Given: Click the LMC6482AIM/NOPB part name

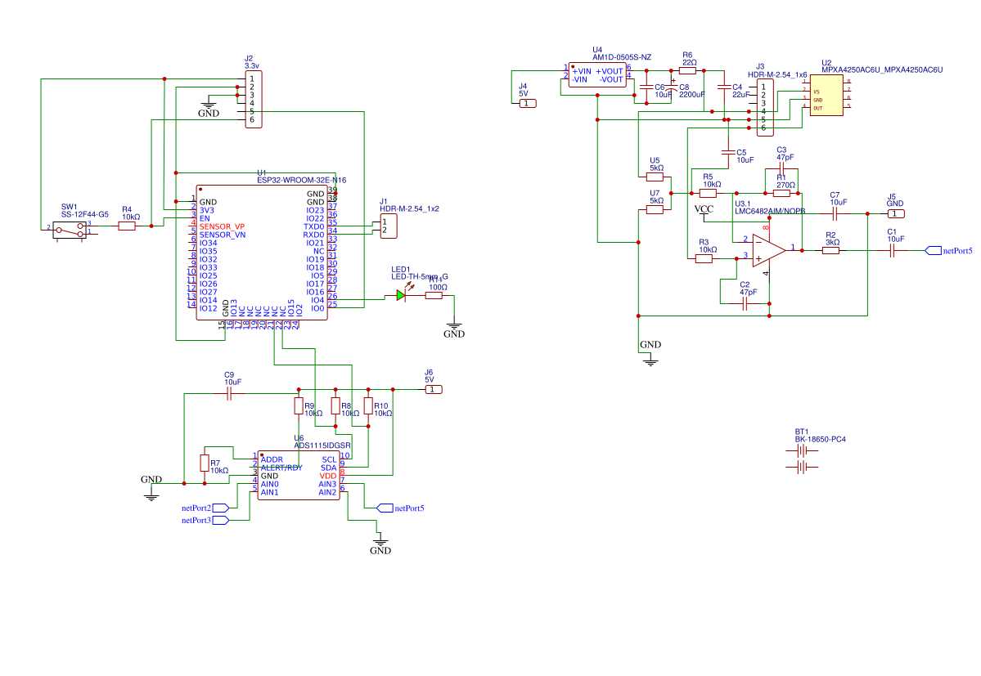Looking at the screenshot, I should point(770,211).
